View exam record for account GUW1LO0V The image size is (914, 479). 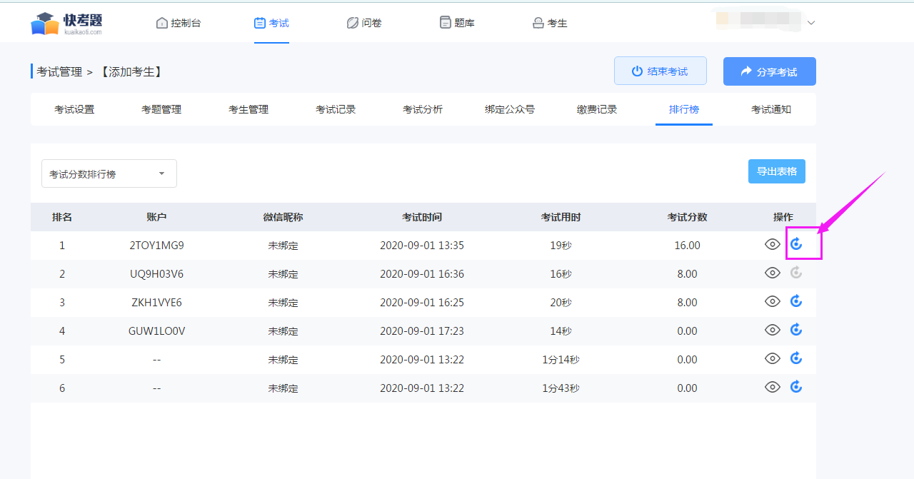click(772, 330)
